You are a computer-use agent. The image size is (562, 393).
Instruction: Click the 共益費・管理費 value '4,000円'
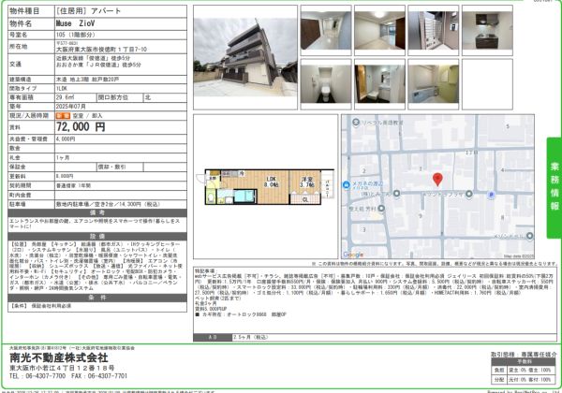(66, 138)
